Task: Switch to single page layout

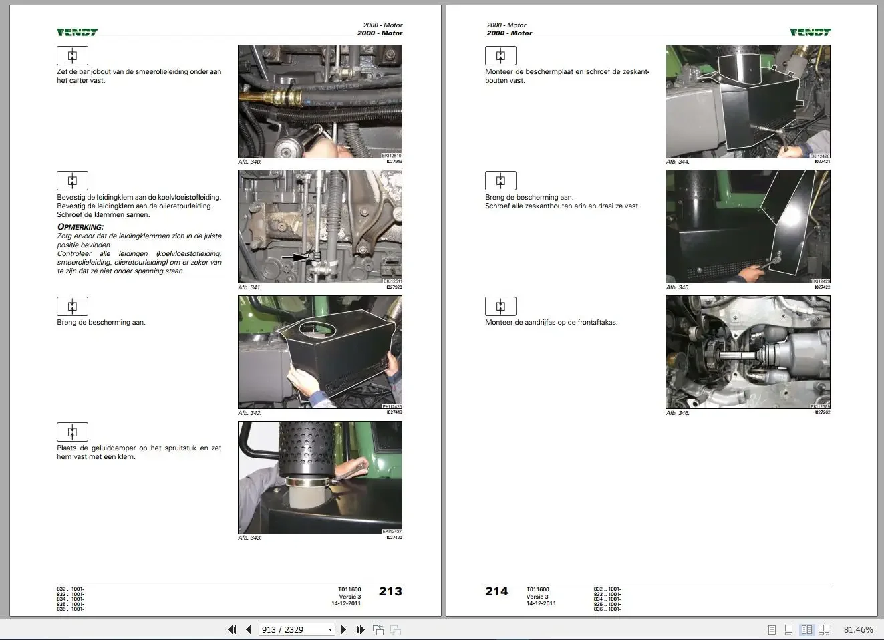Action: (772, 629)
